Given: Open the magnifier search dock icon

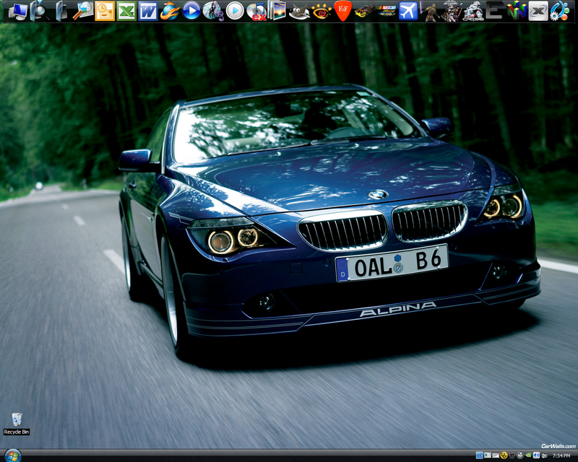Looking at the screenshot, I should [x=38, y=11].
